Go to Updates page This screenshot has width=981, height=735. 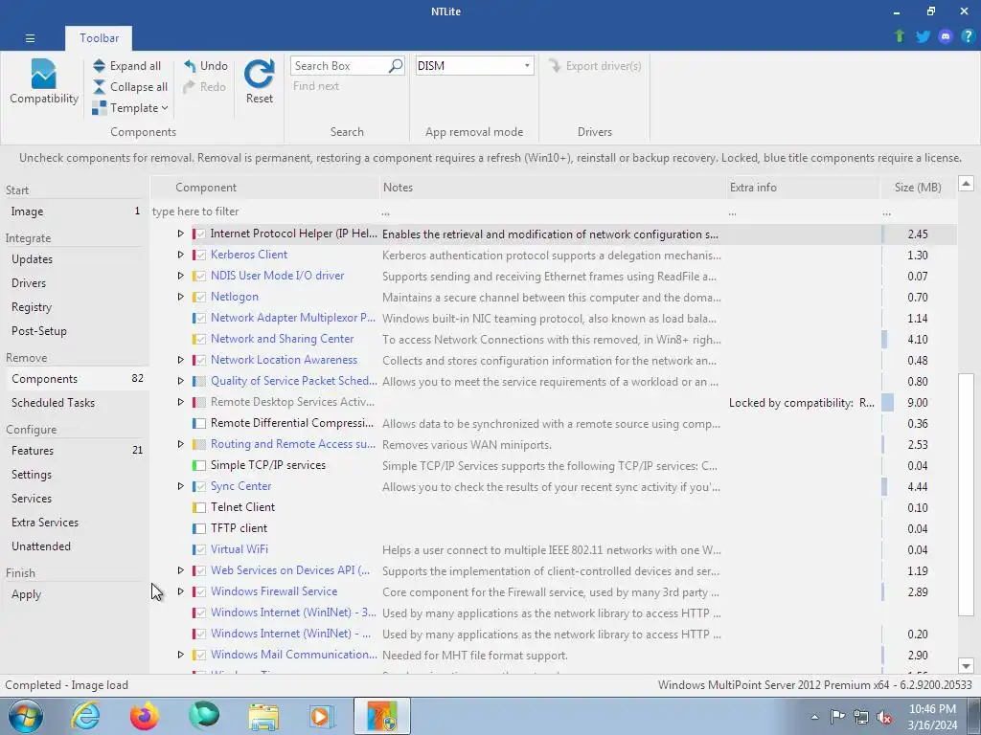[75, 258]
